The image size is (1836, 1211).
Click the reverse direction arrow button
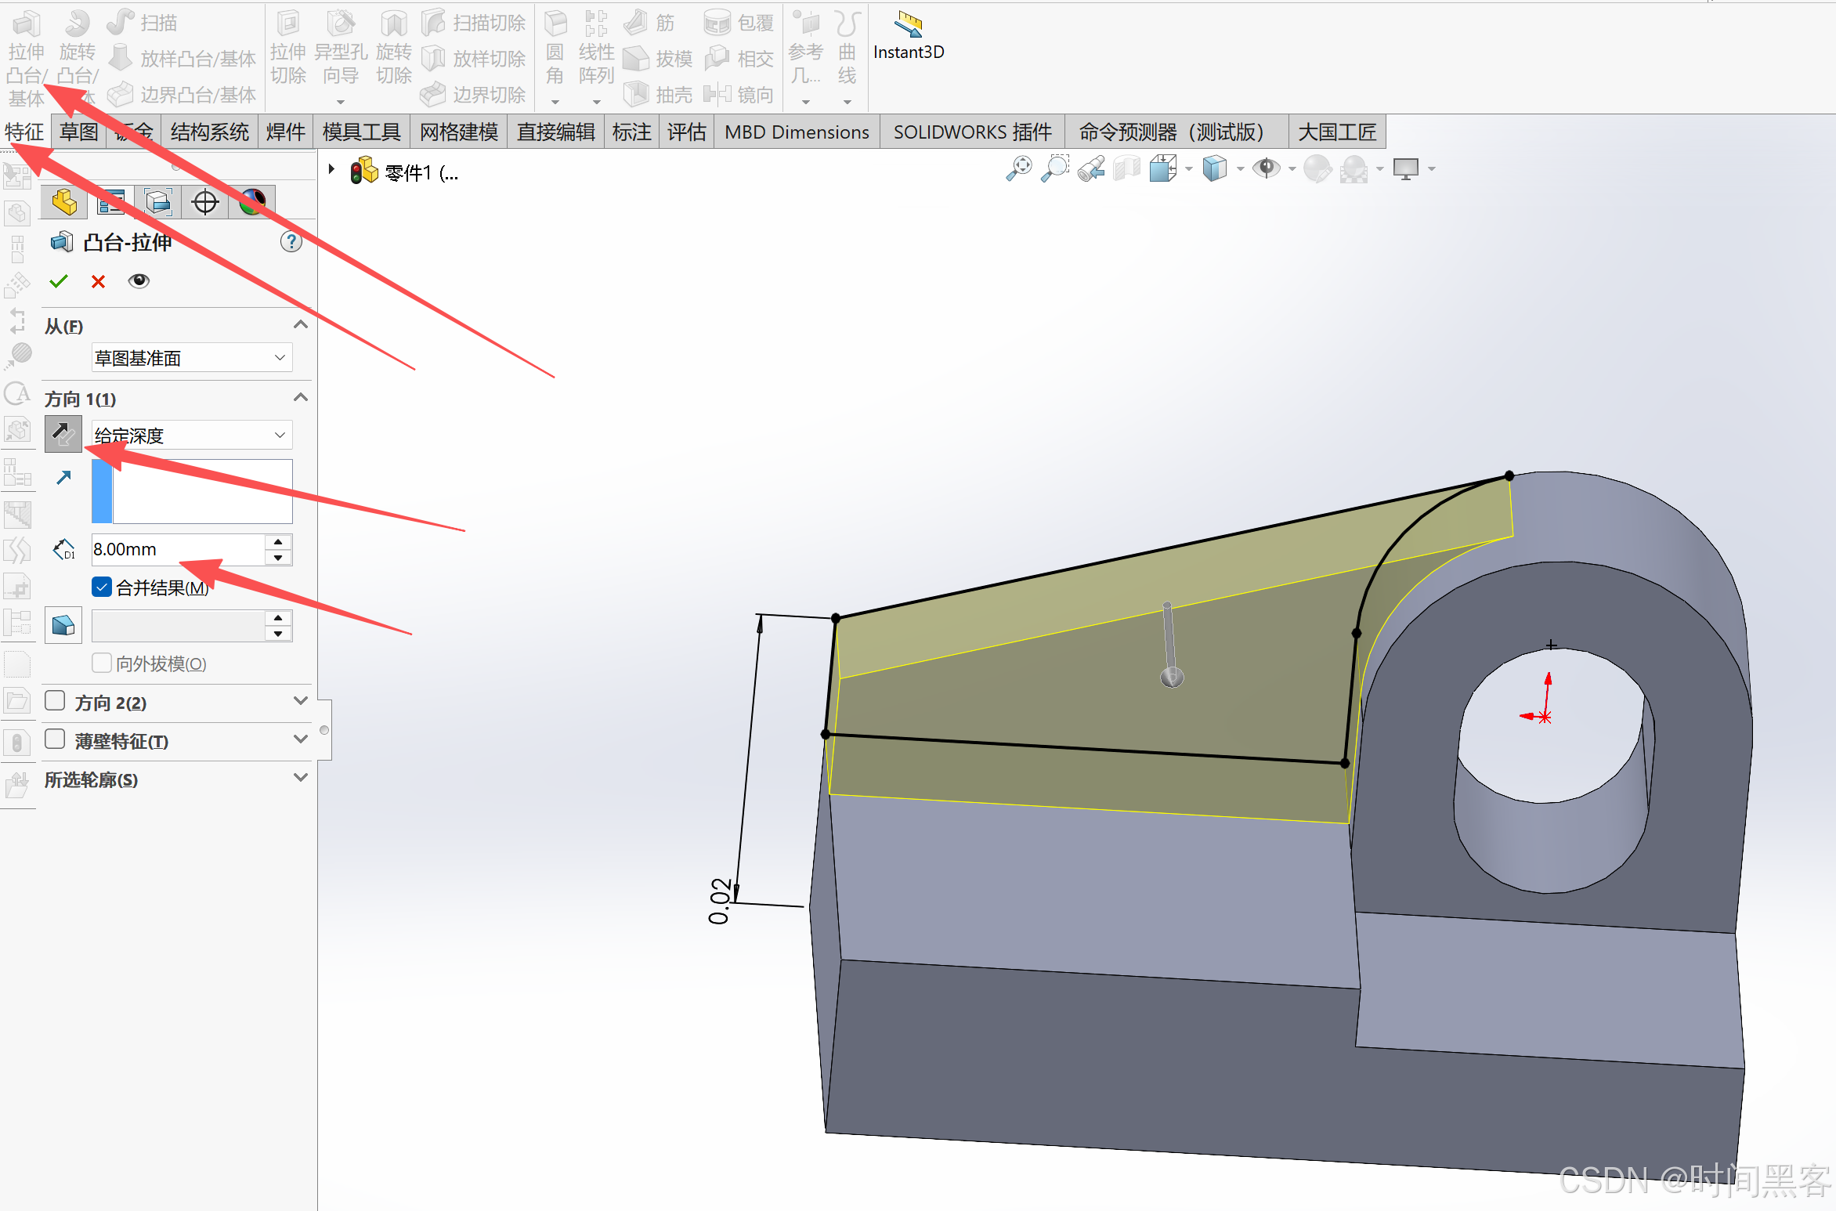click(x=63, y=434)
